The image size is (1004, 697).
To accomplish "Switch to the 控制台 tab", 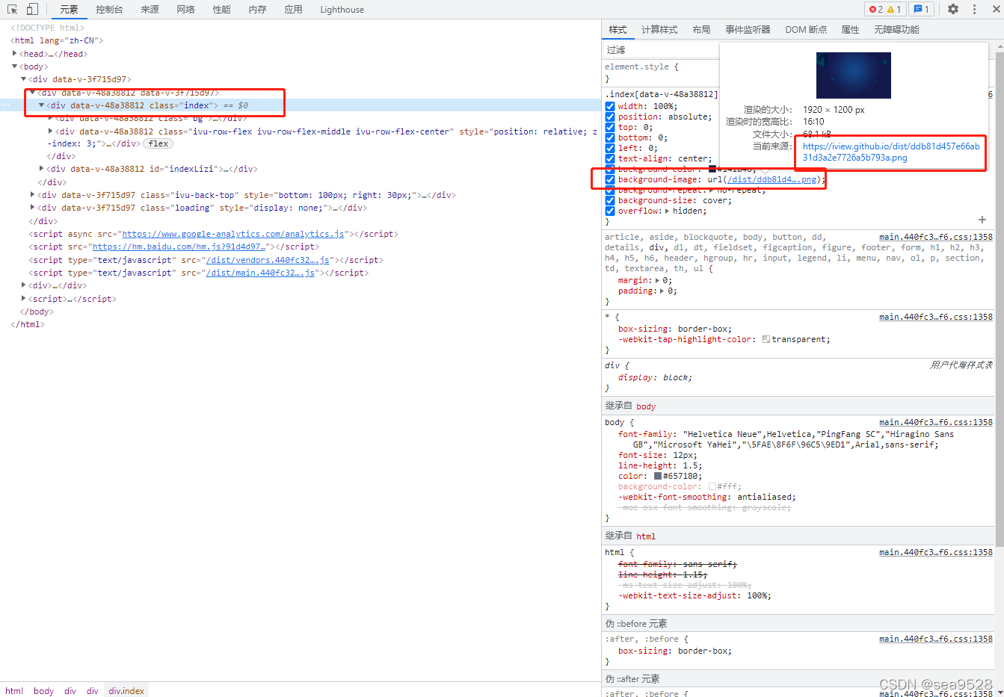I will point(109,10).
